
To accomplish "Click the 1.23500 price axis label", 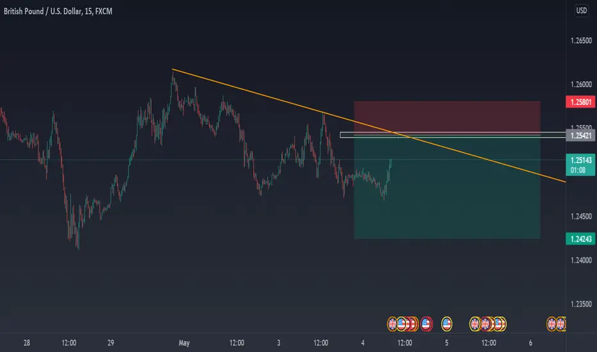I will 581,304.
